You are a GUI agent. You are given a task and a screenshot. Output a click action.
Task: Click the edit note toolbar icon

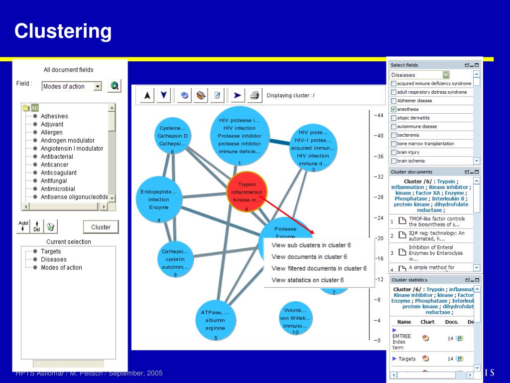click(217, 95)
